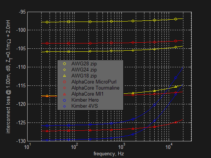Click the leftmost circle marker on top yellow curve

47,22
